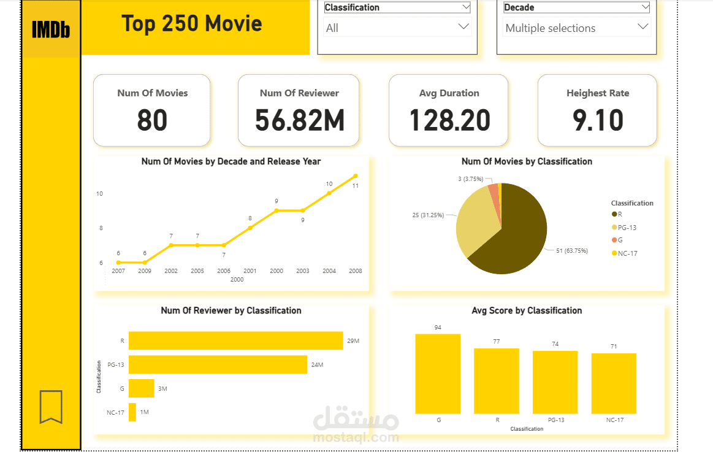Select the R legend marker in pie chart
Image resolution: width=713 pixels, height=454 pixels.
point(614,214)
